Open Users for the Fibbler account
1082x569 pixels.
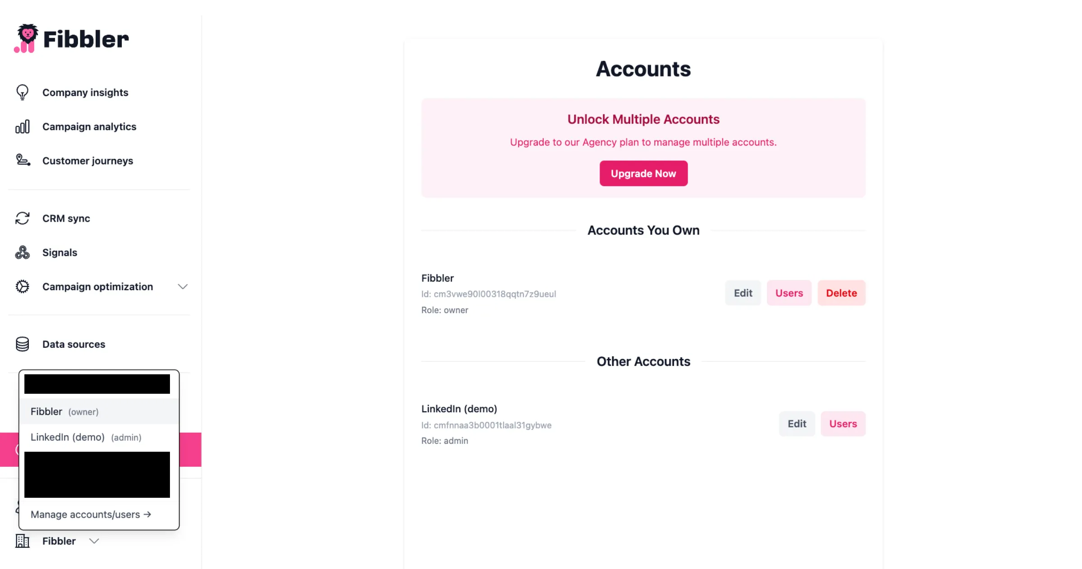click(789, 292)
